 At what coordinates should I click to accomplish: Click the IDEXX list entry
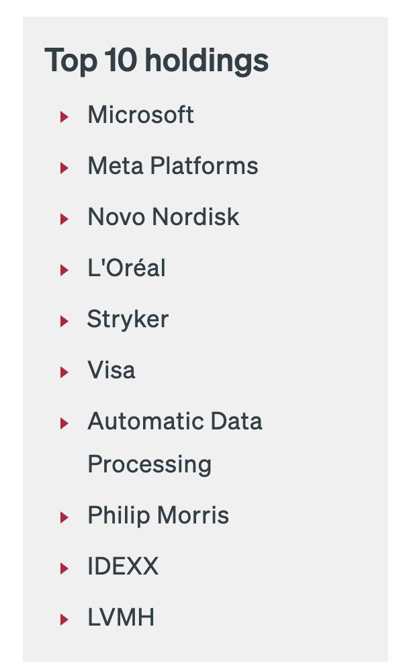click(123, 566)
